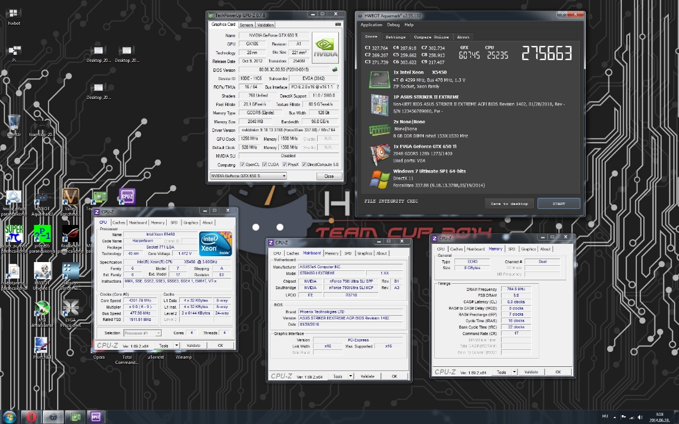Click the BIOS version save icon in GPU-Z

334,69
